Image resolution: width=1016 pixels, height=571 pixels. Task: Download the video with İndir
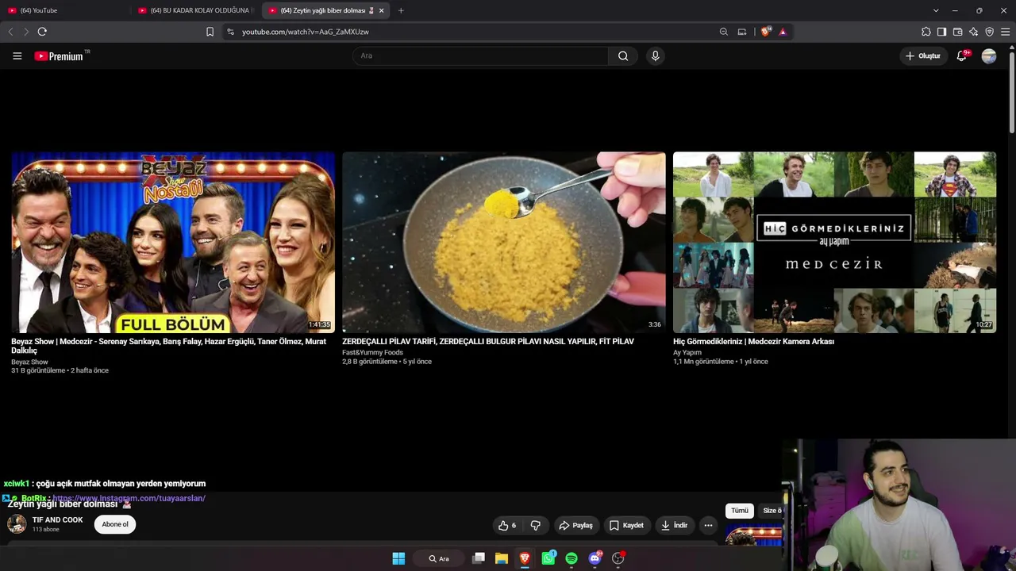(x=675, y=525)
